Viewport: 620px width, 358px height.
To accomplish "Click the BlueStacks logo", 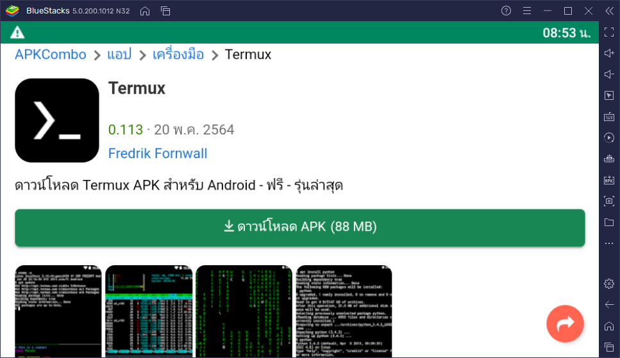I will click(12, 11).
